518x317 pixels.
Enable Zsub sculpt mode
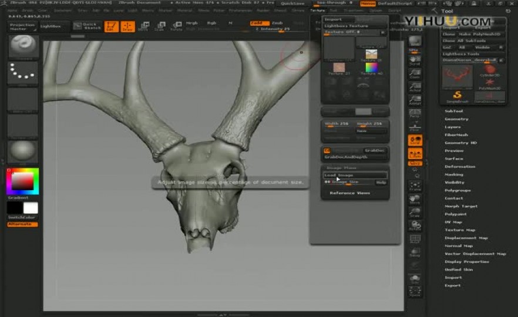point(277,23)
